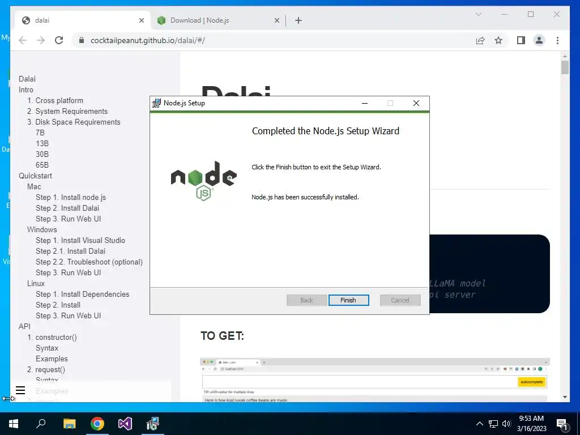Click the web UI screenshot thumbnail
Screen dimensions: 580x435
(375, 379)
